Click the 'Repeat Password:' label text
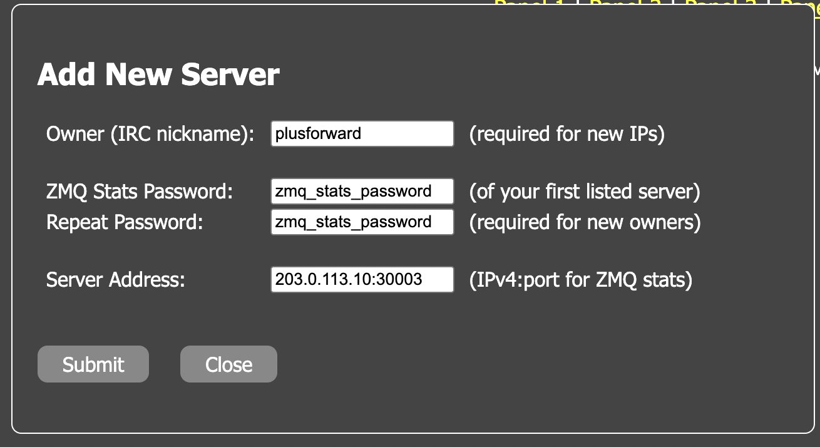Image resolution: width=820 pixels, height=447 pixels. click(x=125, y=222)
